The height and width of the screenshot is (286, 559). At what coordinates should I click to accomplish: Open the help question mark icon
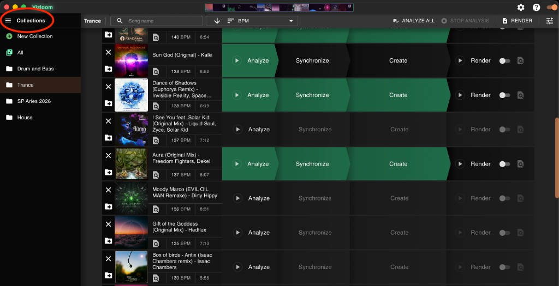[536, 8]
